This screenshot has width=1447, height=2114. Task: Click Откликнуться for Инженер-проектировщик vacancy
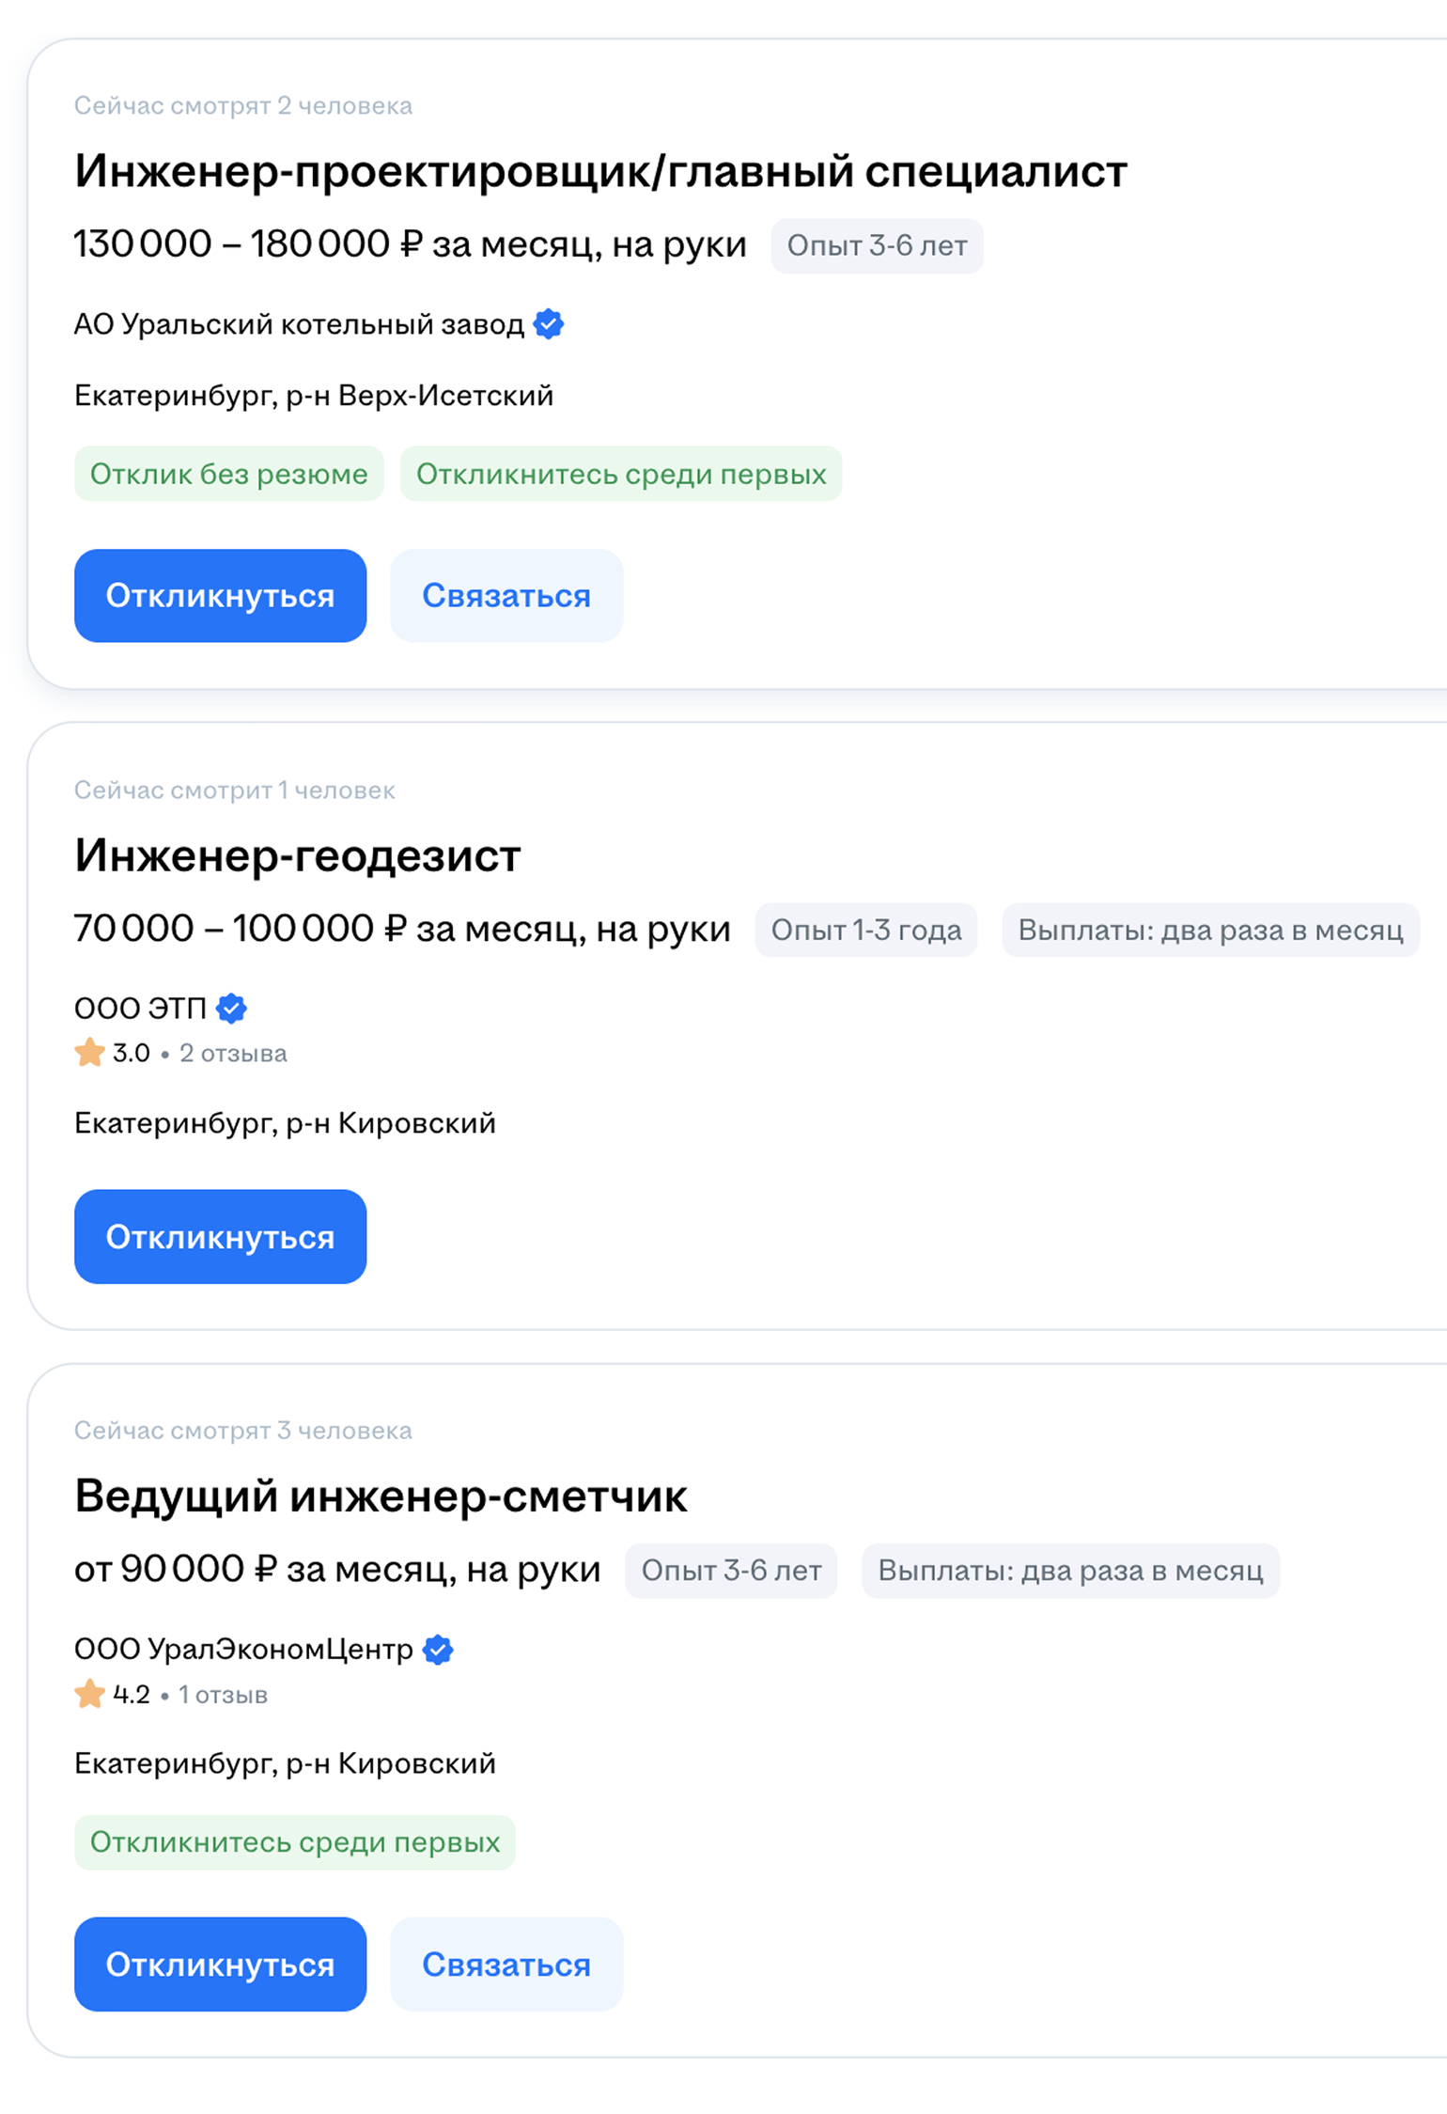[220, 595]
